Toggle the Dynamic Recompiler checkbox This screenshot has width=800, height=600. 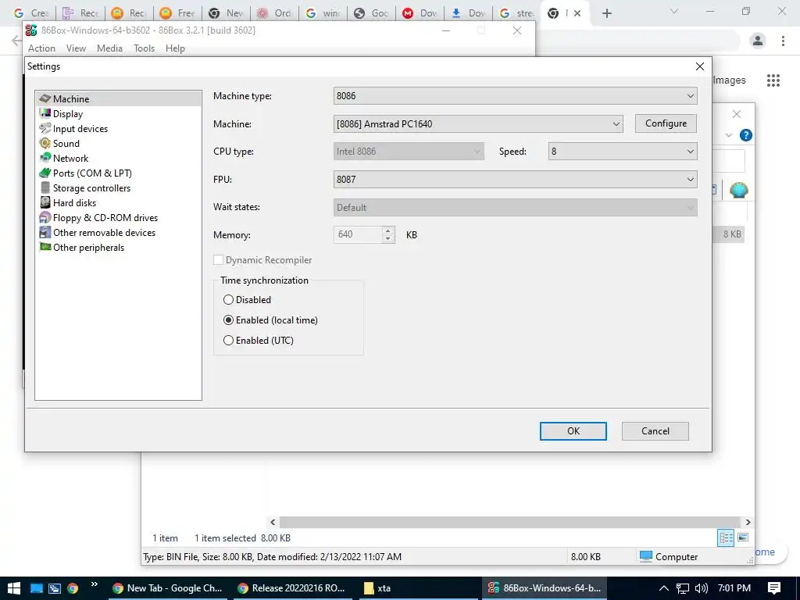click(x=218, y=259)
